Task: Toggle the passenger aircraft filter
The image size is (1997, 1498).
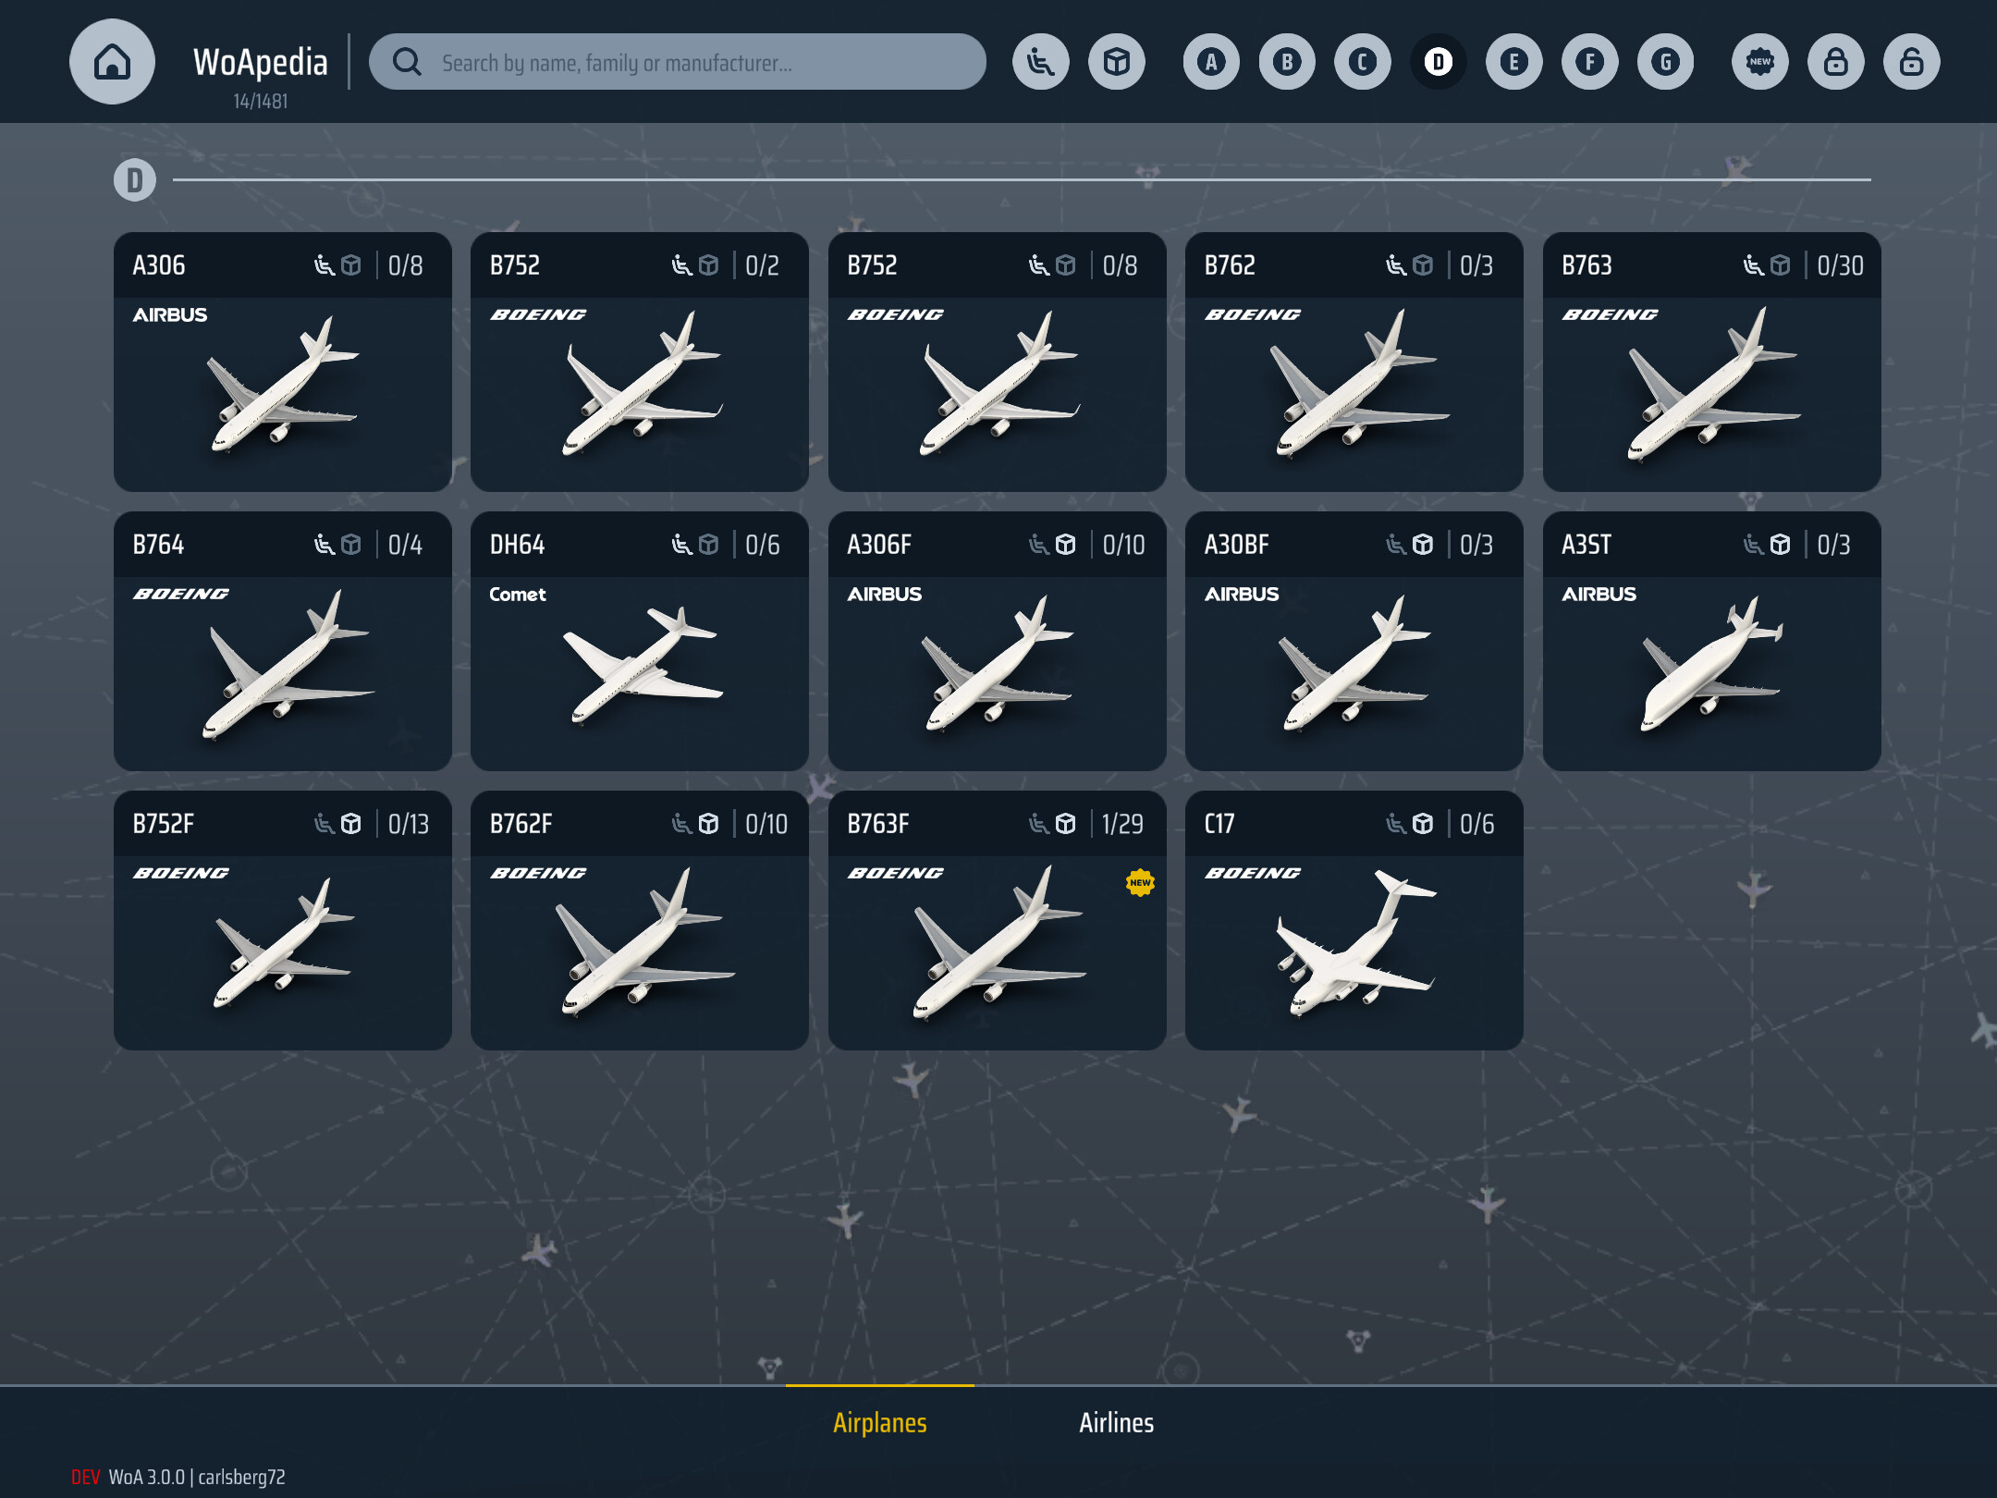Action: point(1040,62)
